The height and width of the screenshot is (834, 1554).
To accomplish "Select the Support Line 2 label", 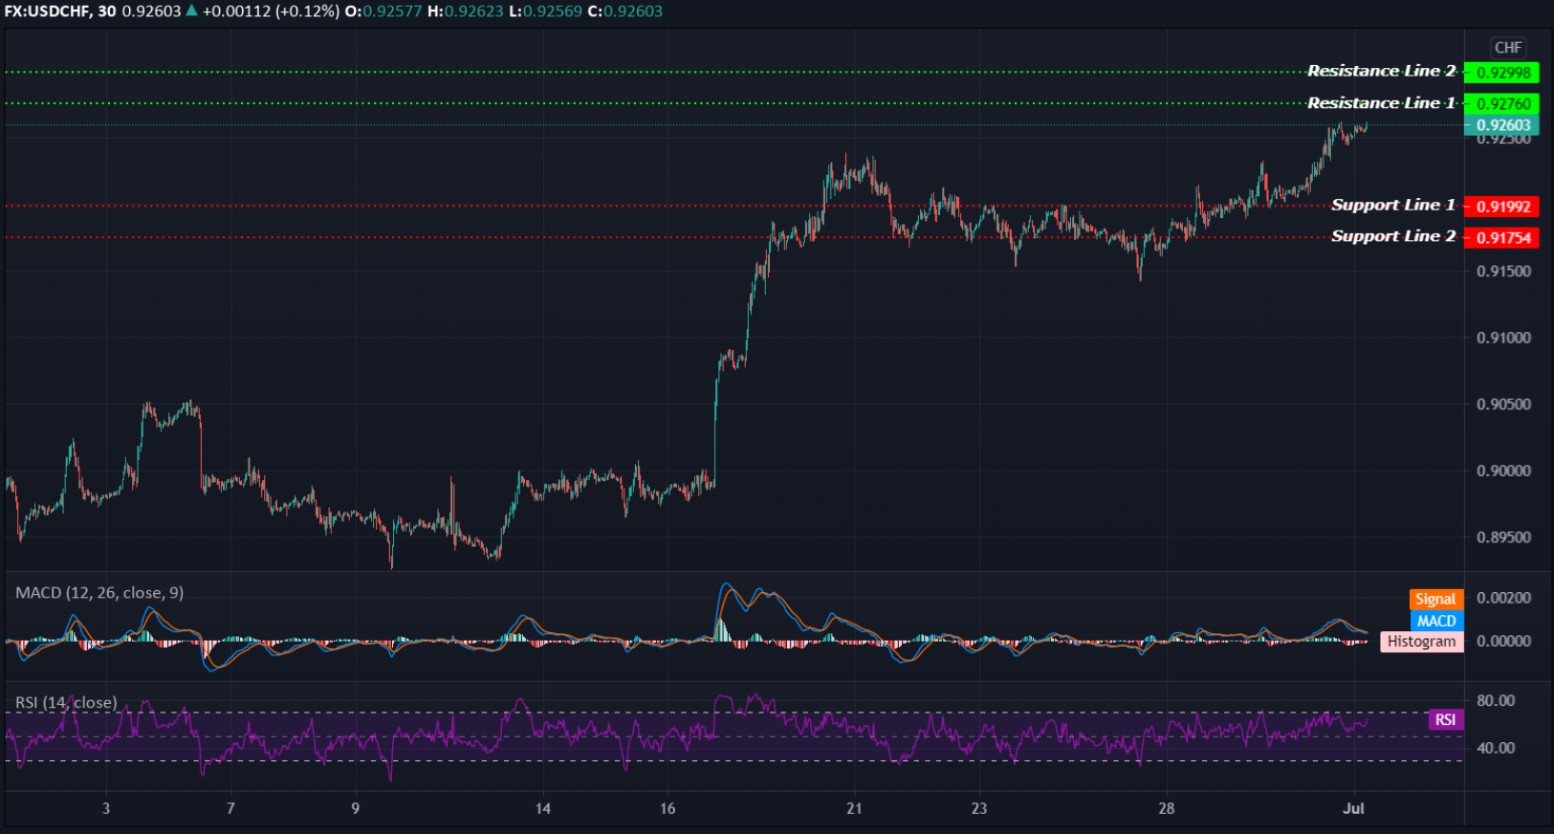I will coord(1393,236).
